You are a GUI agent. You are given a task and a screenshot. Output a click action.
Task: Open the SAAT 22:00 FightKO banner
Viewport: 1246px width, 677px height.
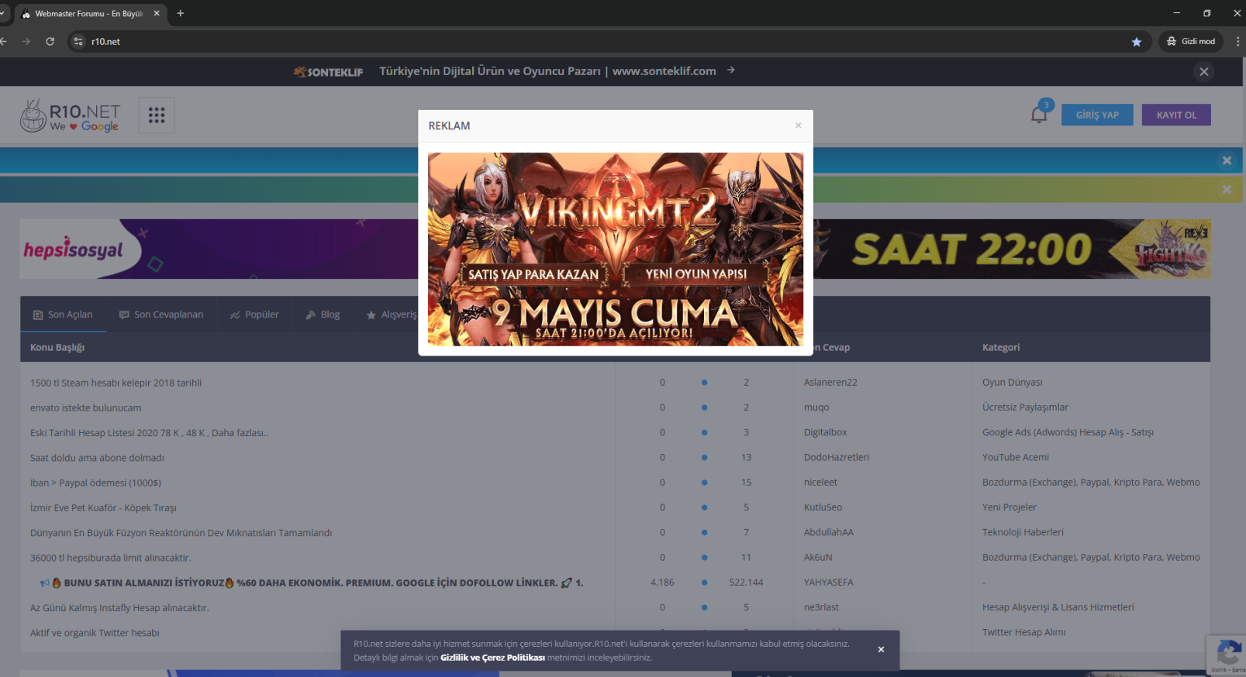point(1011,249)
